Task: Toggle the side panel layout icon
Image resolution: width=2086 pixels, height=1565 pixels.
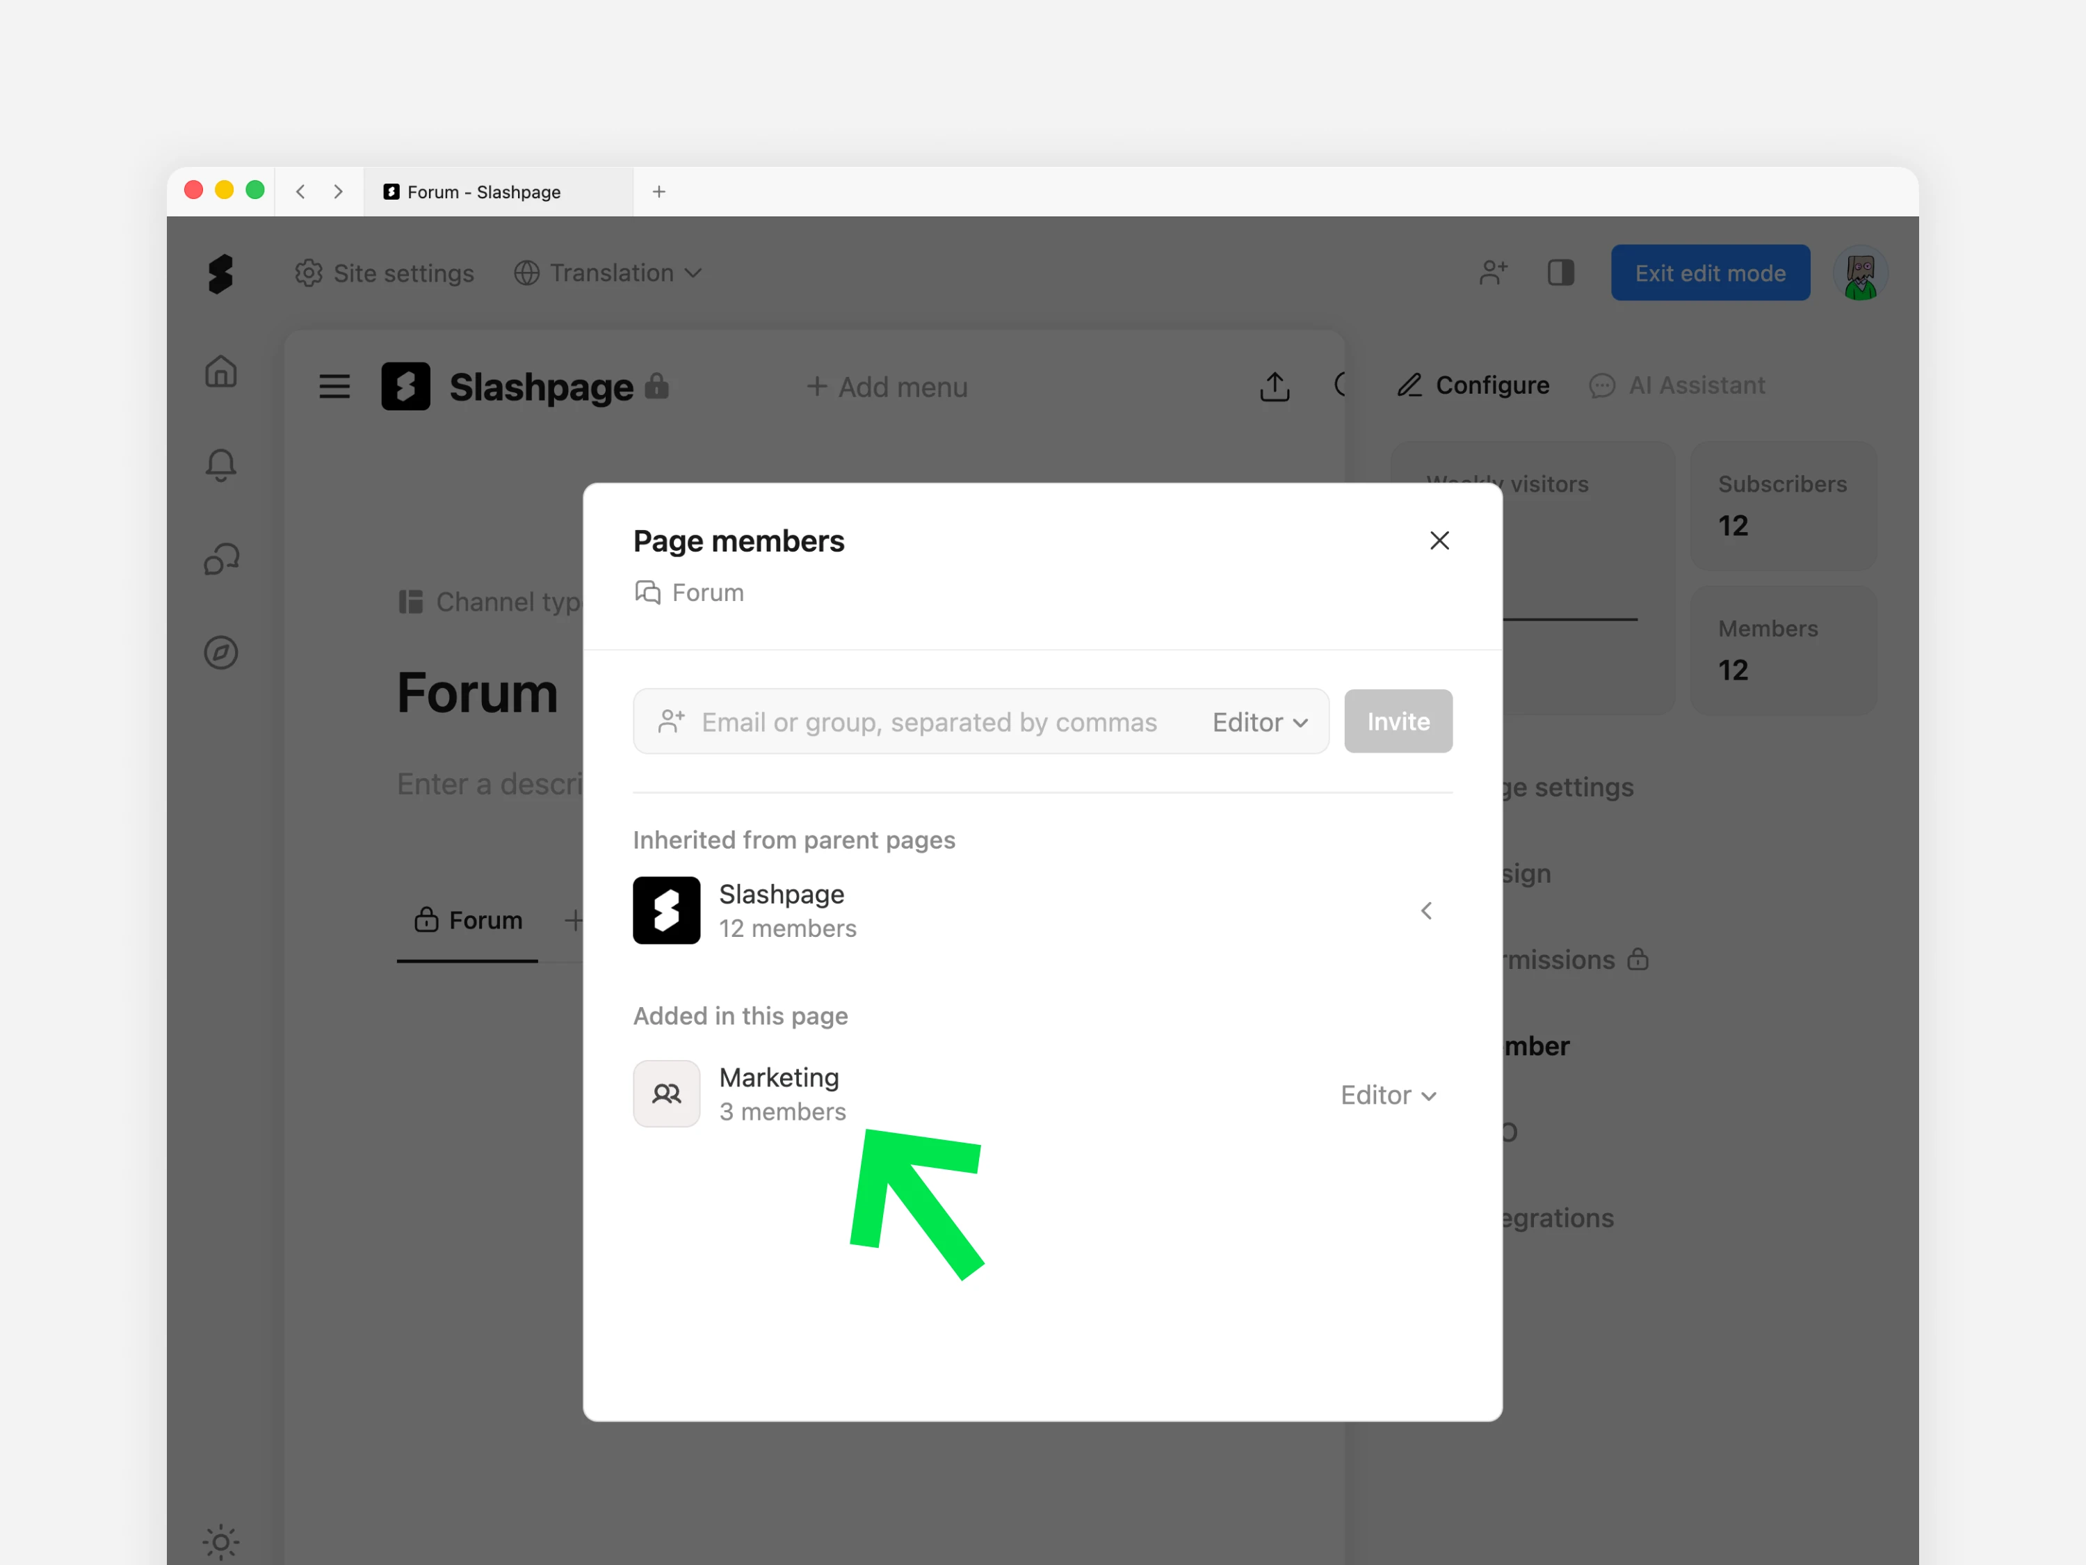Action: pos(1561,273)
